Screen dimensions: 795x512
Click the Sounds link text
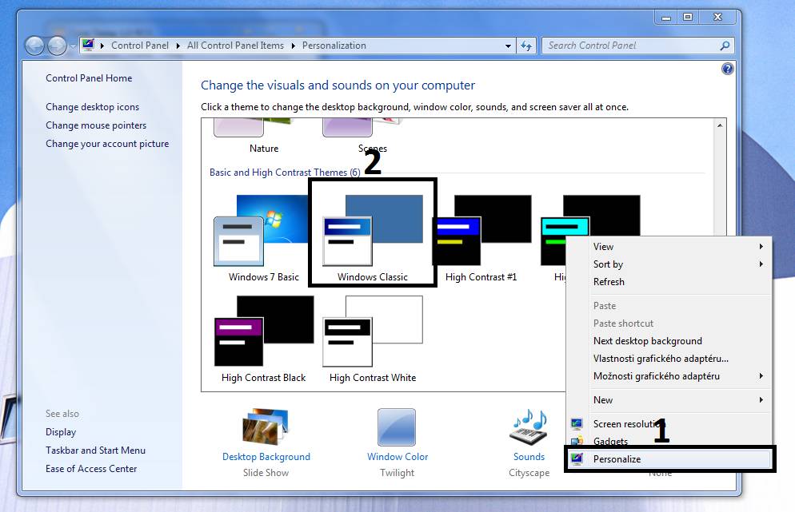529,457
